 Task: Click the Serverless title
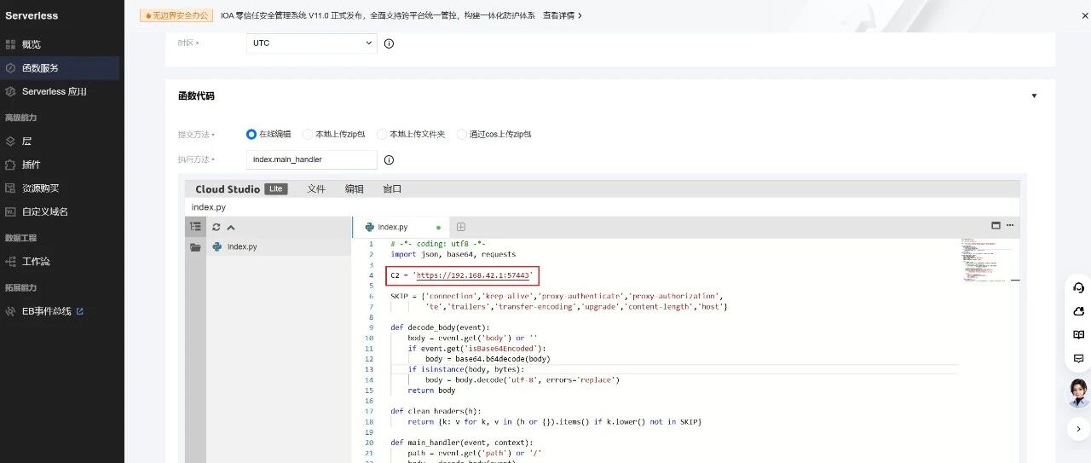[31, 15]
